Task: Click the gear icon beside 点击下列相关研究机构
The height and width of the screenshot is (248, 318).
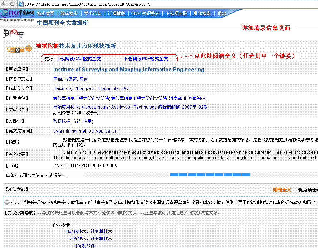Action: pos(7,202)
